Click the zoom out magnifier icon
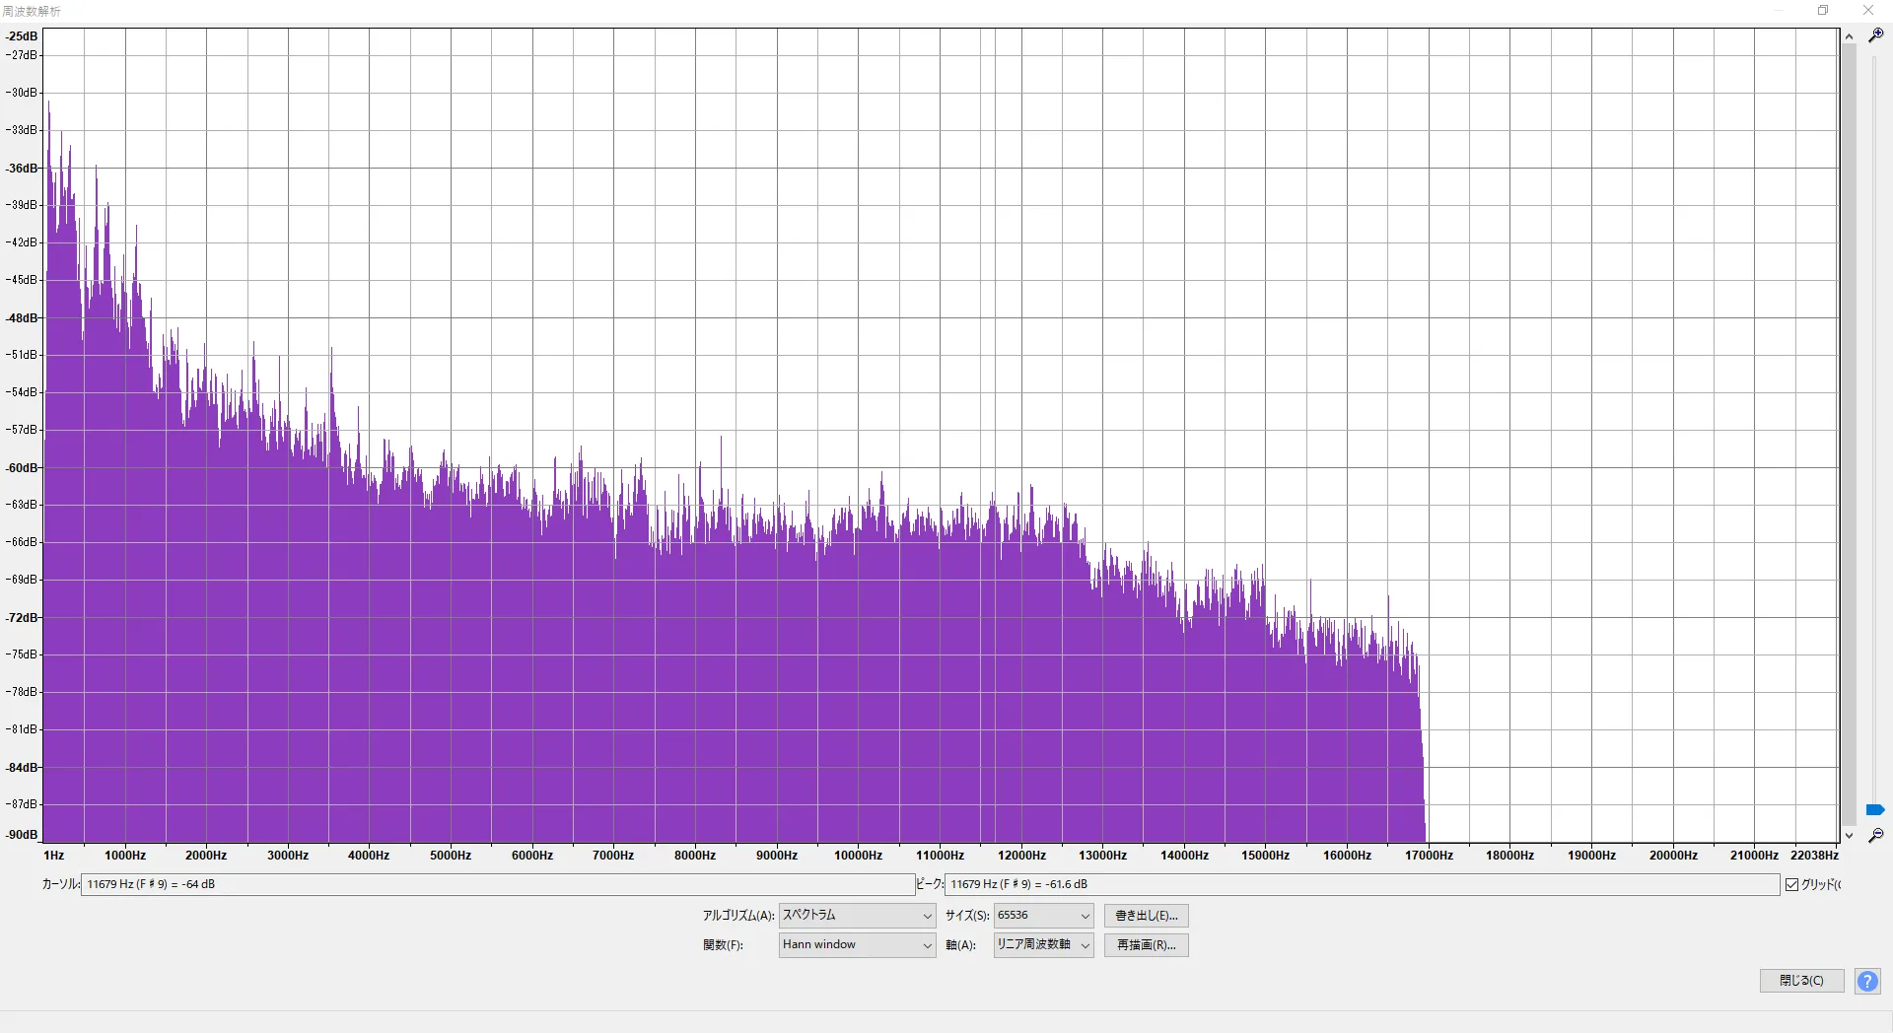 coord(1875,836)
